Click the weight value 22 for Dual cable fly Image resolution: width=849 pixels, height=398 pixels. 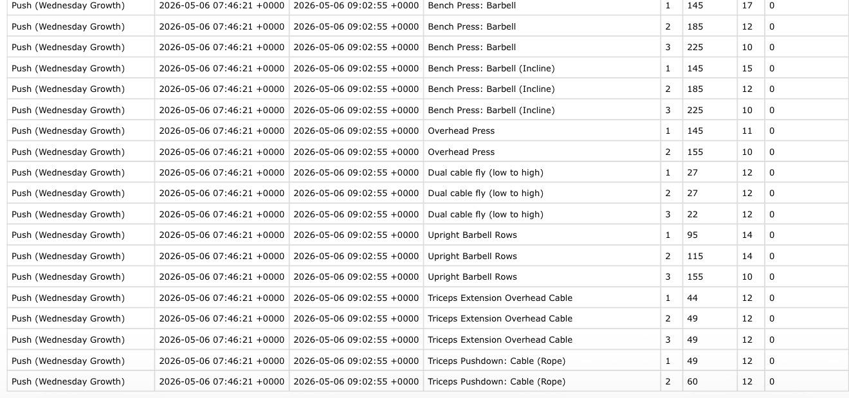point(692,214)
